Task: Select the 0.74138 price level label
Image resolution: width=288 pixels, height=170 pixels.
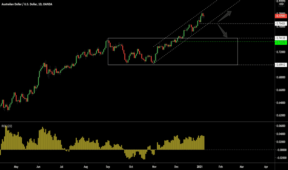Action: click(281, 38)
